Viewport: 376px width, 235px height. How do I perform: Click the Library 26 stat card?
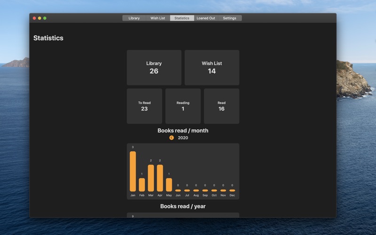pyautogui.click(x=154, y=68)
